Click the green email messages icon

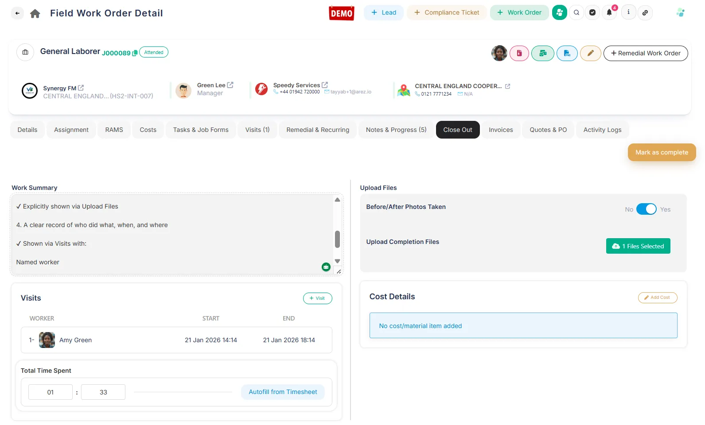[542, 53]
